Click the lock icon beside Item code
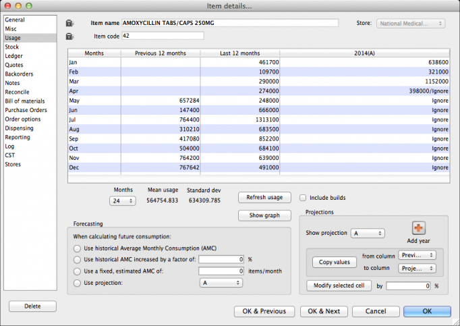Screen dimensions: 460x326 point(69,36)
